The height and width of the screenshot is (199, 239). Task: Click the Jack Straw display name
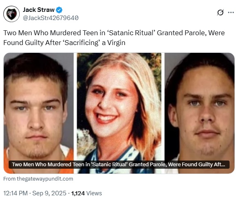[38, 10]
